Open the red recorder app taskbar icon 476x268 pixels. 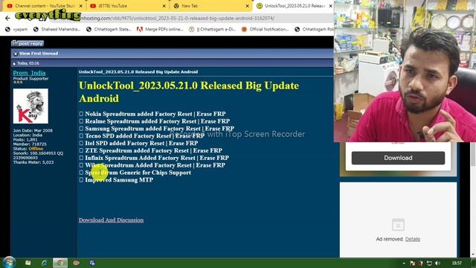pyautogui.click(x=76, y=263)
